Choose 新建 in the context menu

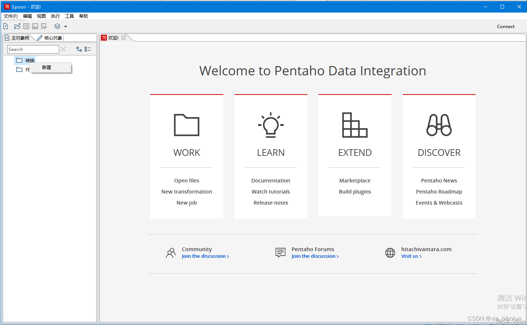(x=51, y=68)
